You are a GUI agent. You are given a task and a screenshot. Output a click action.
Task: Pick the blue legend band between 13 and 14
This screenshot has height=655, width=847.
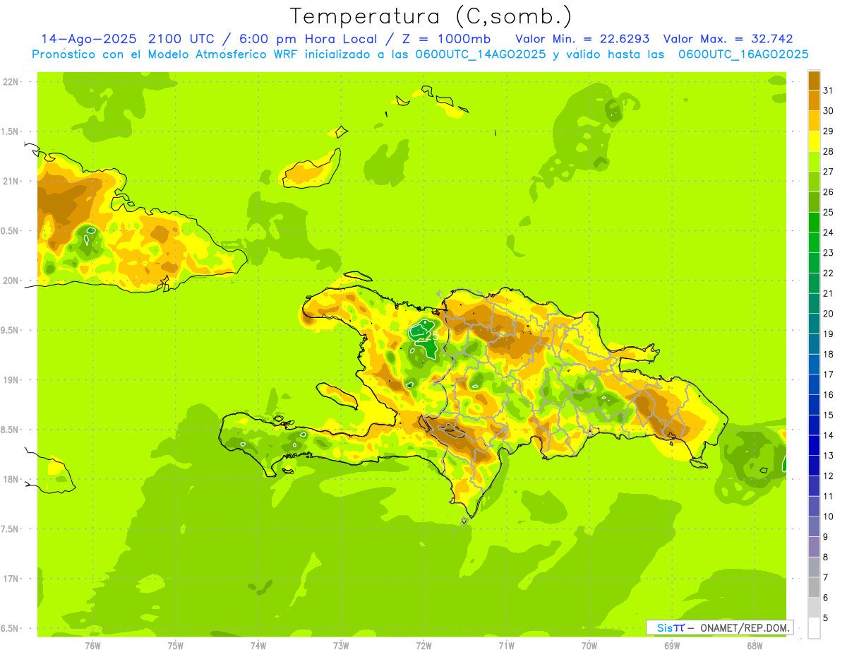[815, 446]
